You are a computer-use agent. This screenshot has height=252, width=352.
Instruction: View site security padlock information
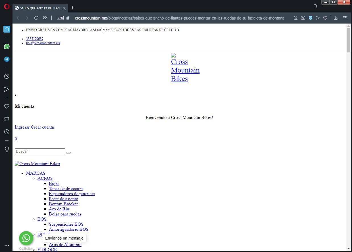click(68, 18)
